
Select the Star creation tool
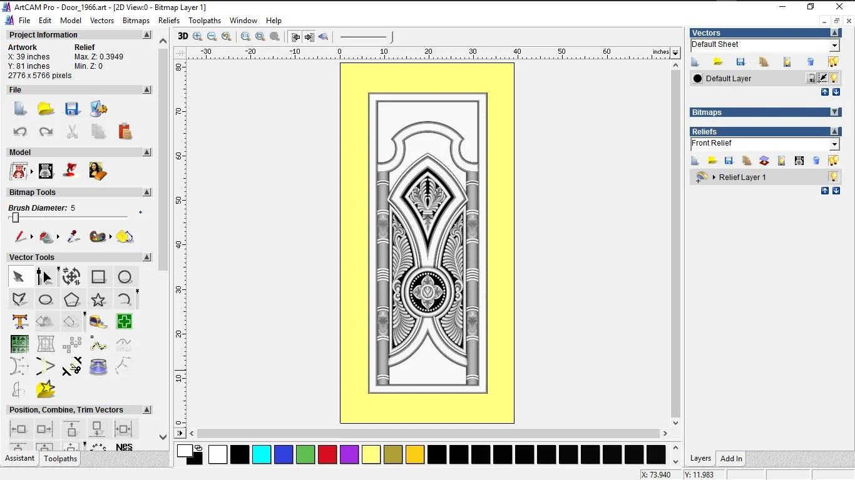point(98,299)
